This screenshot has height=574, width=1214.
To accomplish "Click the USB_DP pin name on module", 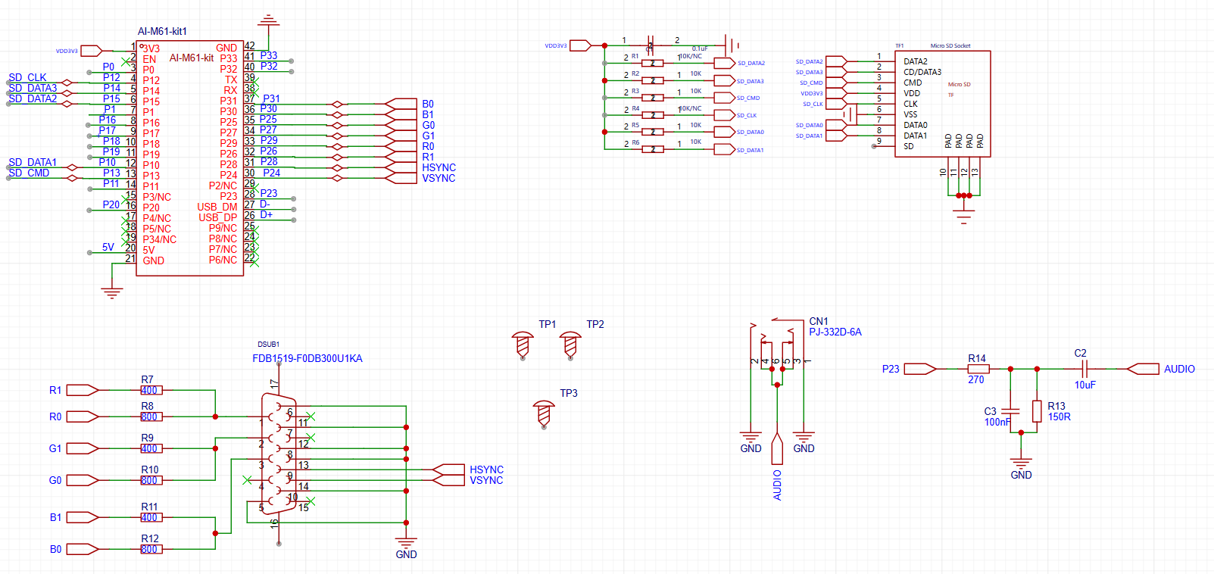I will [218, 217].
